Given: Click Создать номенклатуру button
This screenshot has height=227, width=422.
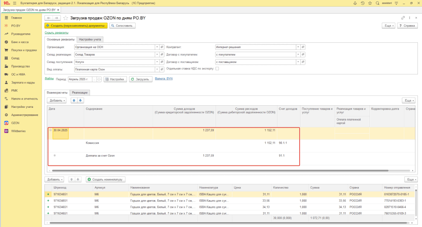Looking at the screenshot, I should click(105, 179).
